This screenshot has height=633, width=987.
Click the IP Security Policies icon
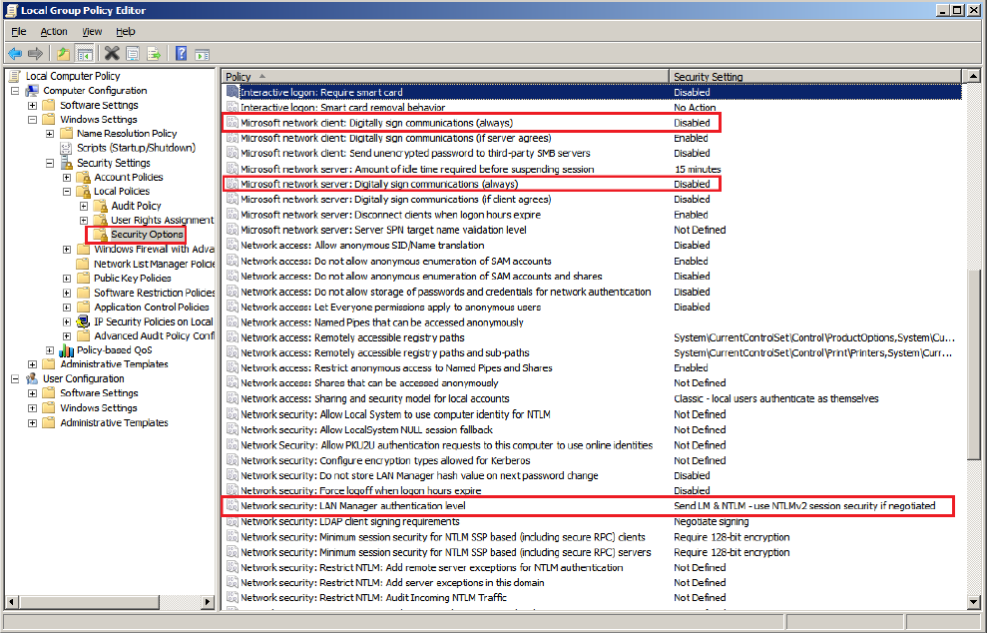[83, 321]
